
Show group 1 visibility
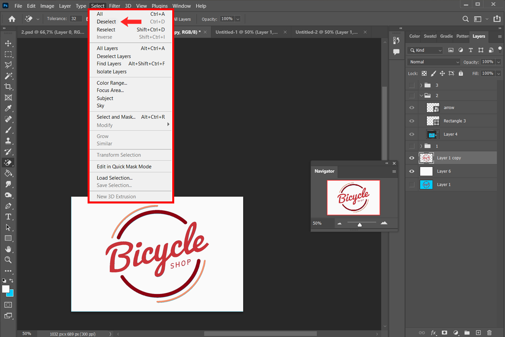[412, 146]
